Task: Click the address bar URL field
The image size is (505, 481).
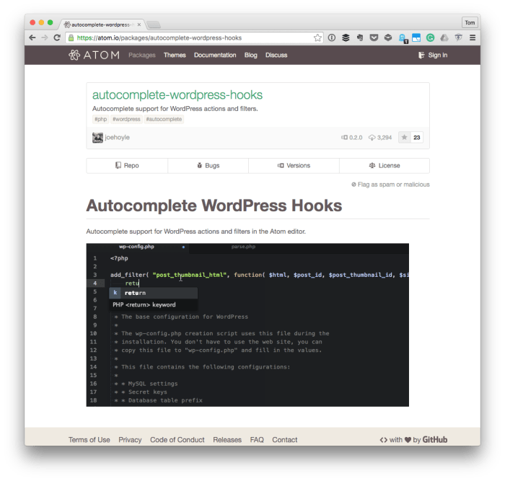Action: (195, 38)
